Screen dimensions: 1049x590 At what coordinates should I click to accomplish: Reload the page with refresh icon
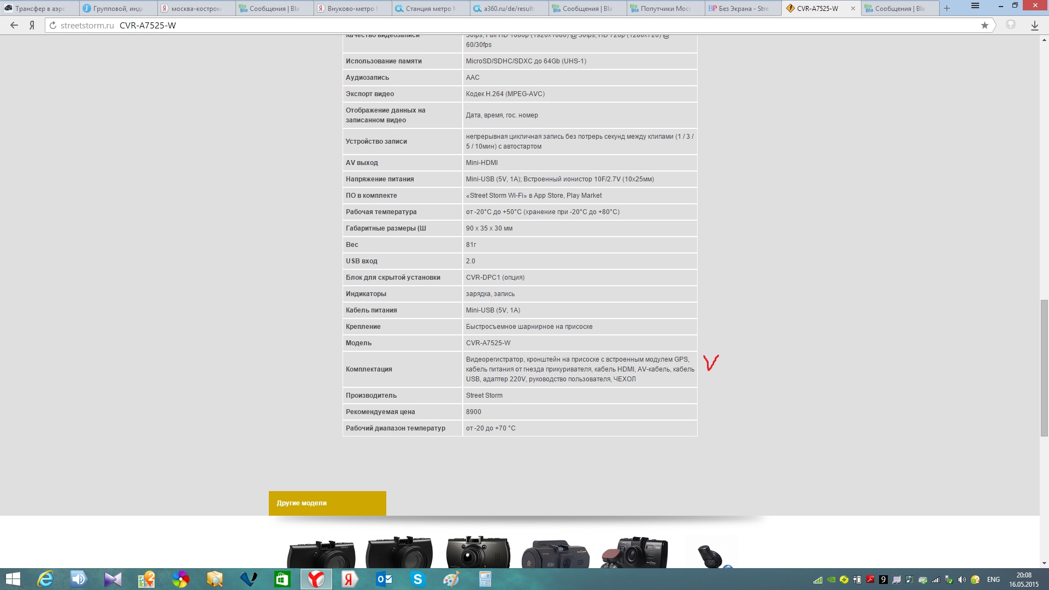(x=53, y=25)
